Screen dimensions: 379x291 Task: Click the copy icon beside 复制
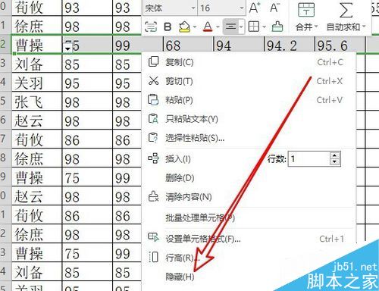click(153, 61)
